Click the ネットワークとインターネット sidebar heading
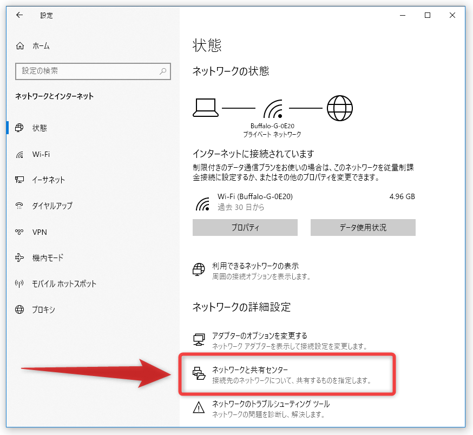The image size is (473, 435). pos(54,96)
